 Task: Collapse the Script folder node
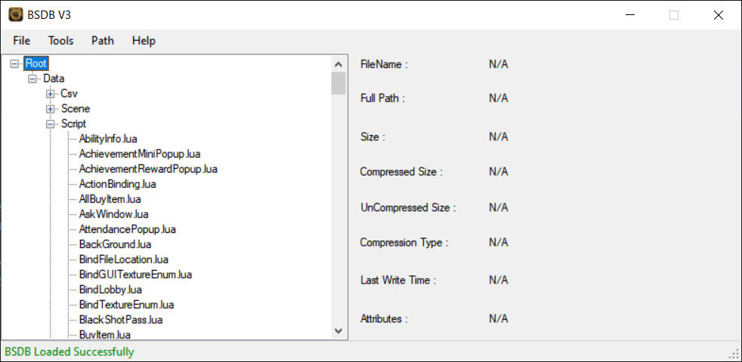(x=51, y=124)
